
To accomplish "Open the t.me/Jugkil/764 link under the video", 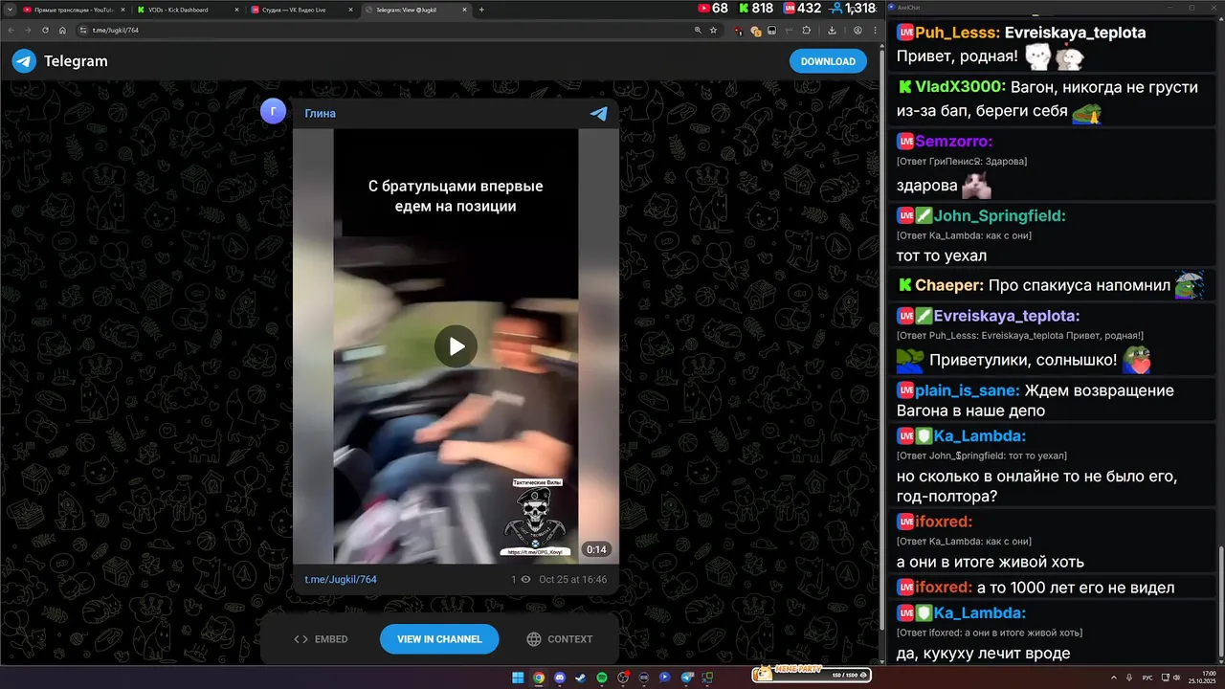I will click(x=341, y=579).
